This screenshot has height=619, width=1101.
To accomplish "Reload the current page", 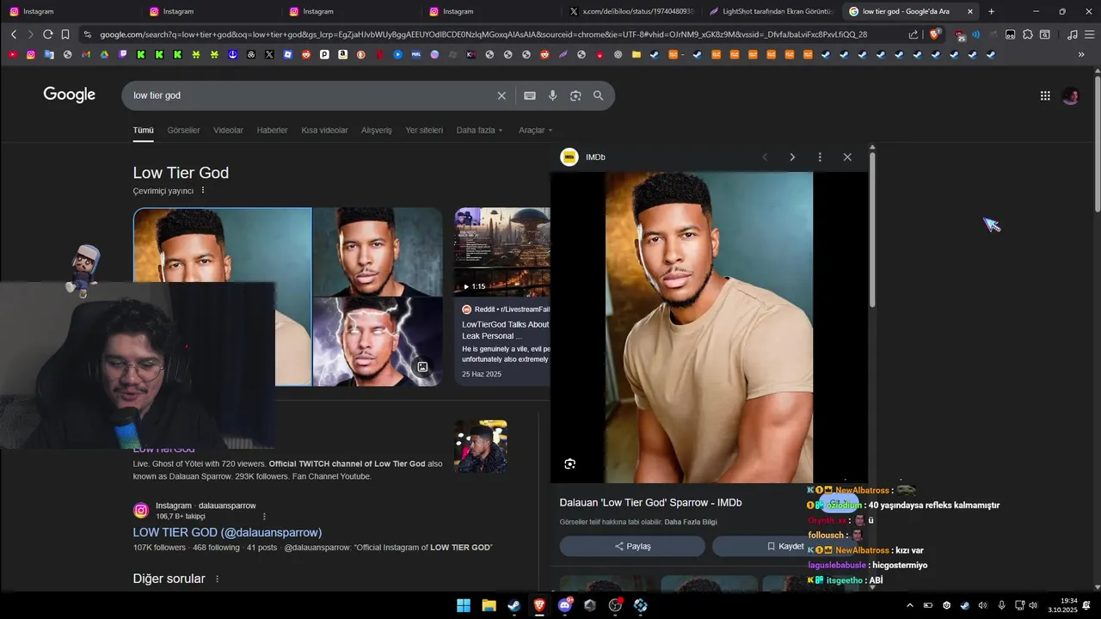I will (47, 34).
